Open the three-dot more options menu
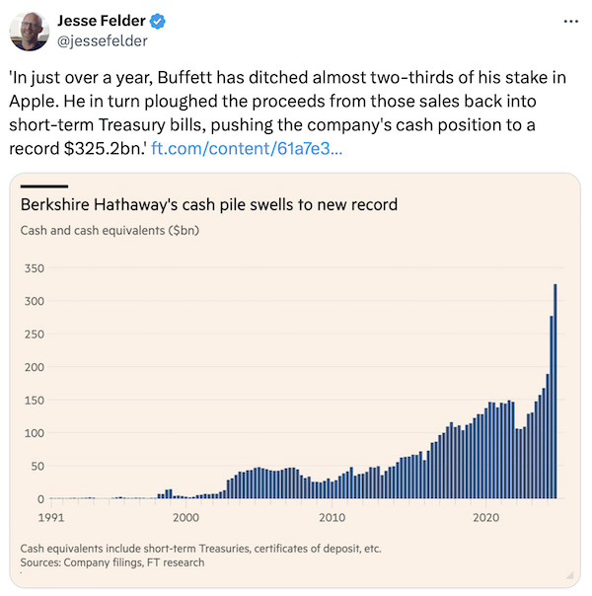Screen dimensions: 592x596 pos(570,21)
